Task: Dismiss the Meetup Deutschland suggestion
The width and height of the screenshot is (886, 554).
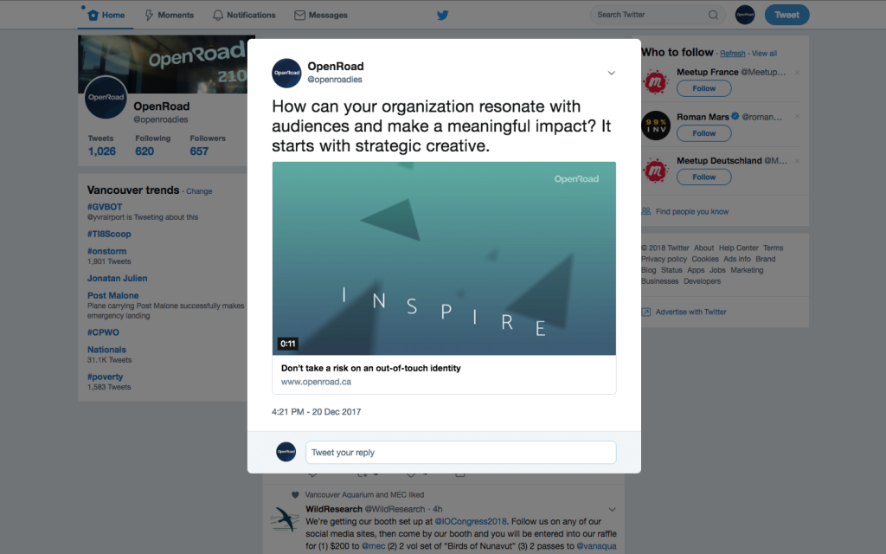Action: coord(797,161)
